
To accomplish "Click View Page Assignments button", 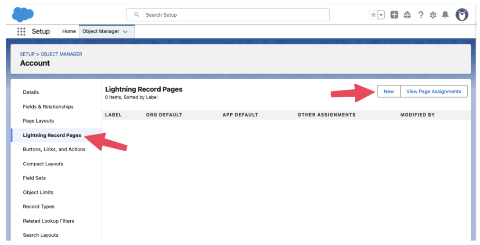I will pyautogui.click(x=433, y=91).
